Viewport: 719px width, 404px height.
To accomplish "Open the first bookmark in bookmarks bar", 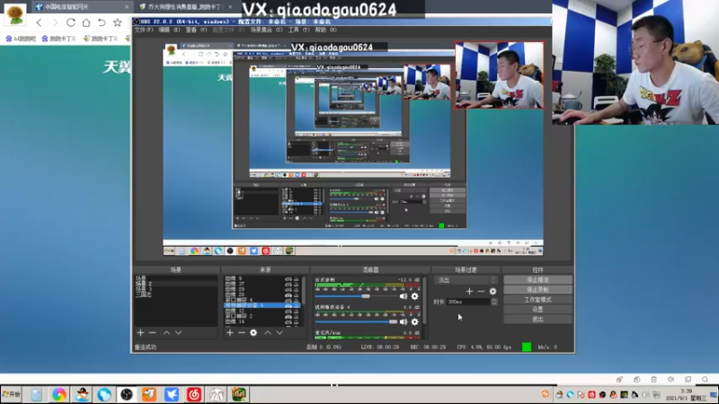I will (21, 39).
